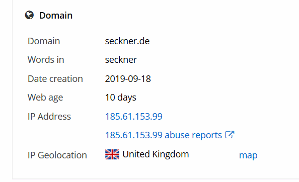Click the IP Address label
The image size is (299, 182).
click(x=49, y=117)
